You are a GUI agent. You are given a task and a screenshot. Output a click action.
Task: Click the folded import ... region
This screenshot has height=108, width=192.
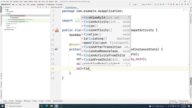[77, 21]
